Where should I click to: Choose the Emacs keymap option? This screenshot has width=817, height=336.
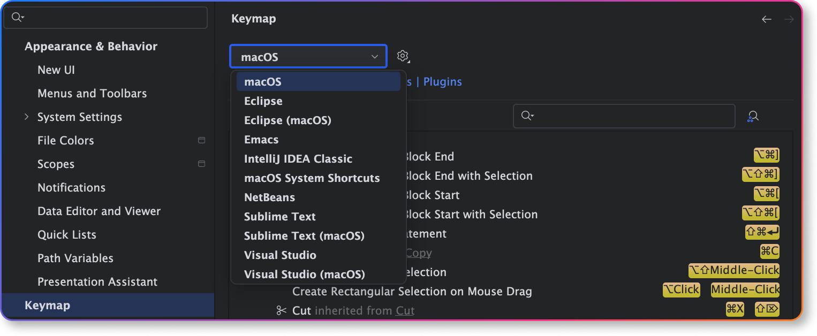[x=319, y=140]
